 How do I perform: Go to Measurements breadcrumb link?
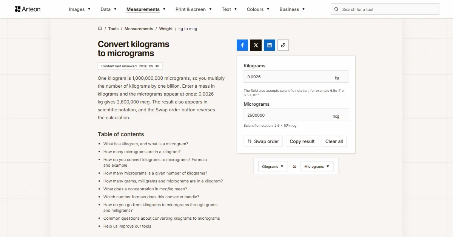pos(139,29)
